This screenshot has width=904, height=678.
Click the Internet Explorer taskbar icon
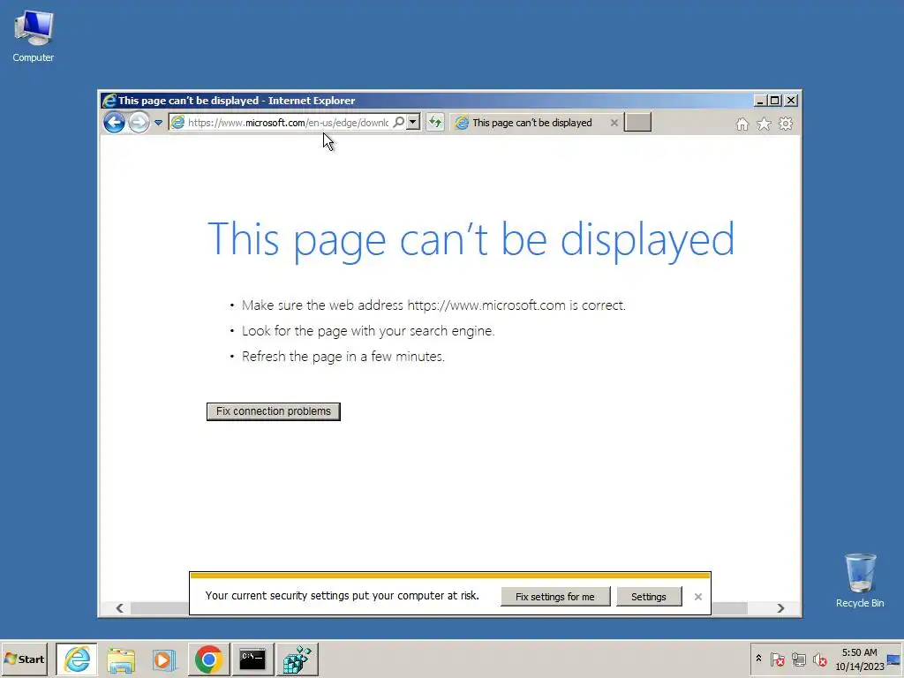coord(77,659)
